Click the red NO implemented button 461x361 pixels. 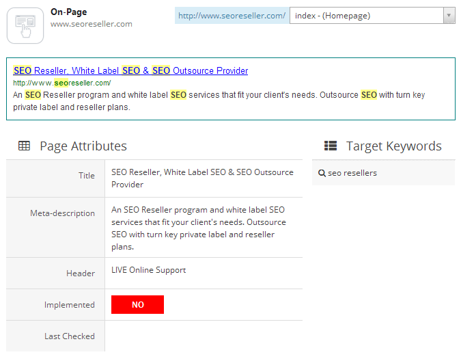[137, 304]
